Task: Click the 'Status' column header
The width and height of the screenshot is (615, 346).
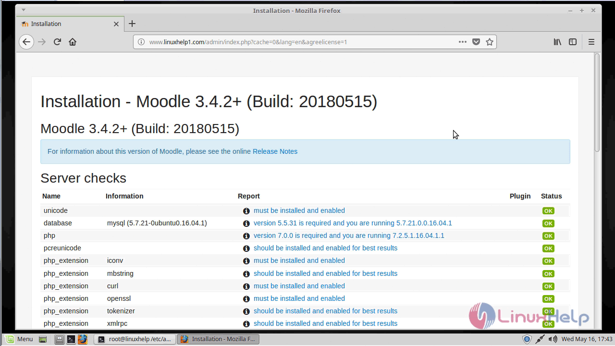Action: 551,196
